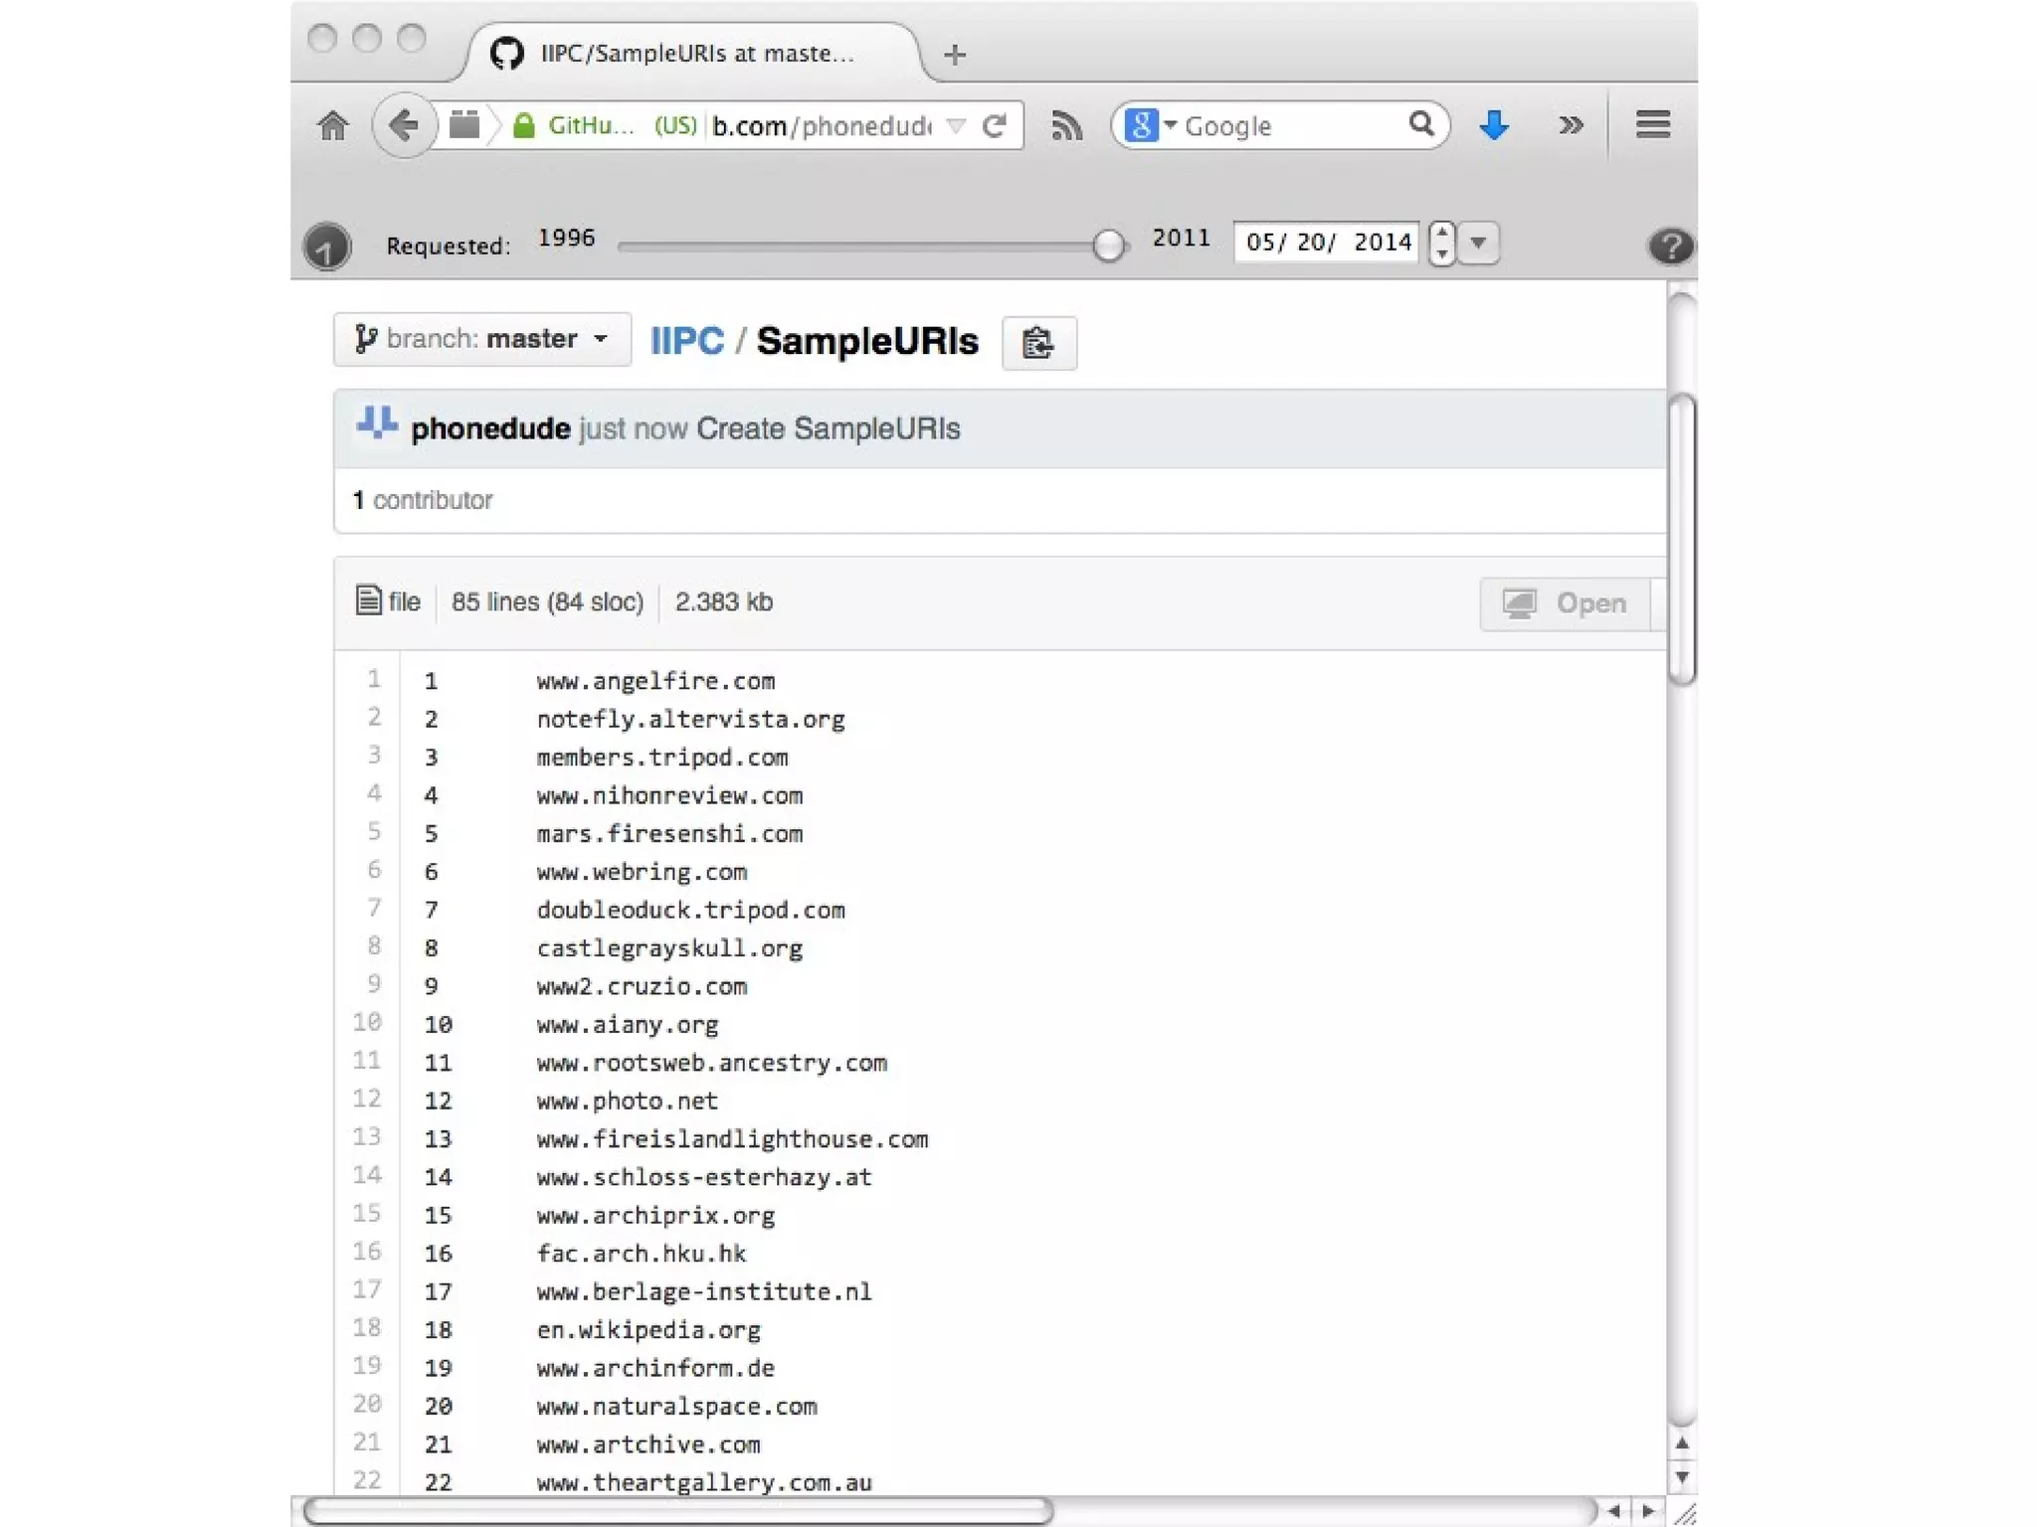The height and width of the screenshot is (1527, 2037).
Task: Click the date stepper arrows
Action: pyautogui.click(x=1442, y=243)
